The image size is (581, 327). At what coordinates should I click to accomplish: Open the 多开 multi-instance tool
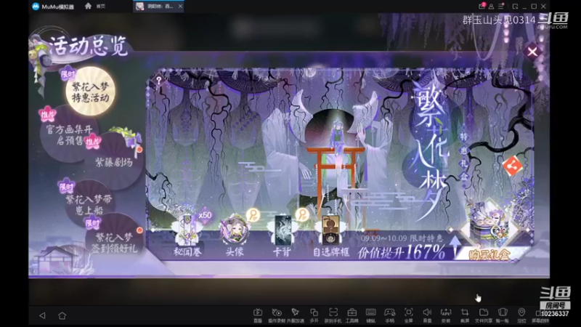tap(314, 315)
